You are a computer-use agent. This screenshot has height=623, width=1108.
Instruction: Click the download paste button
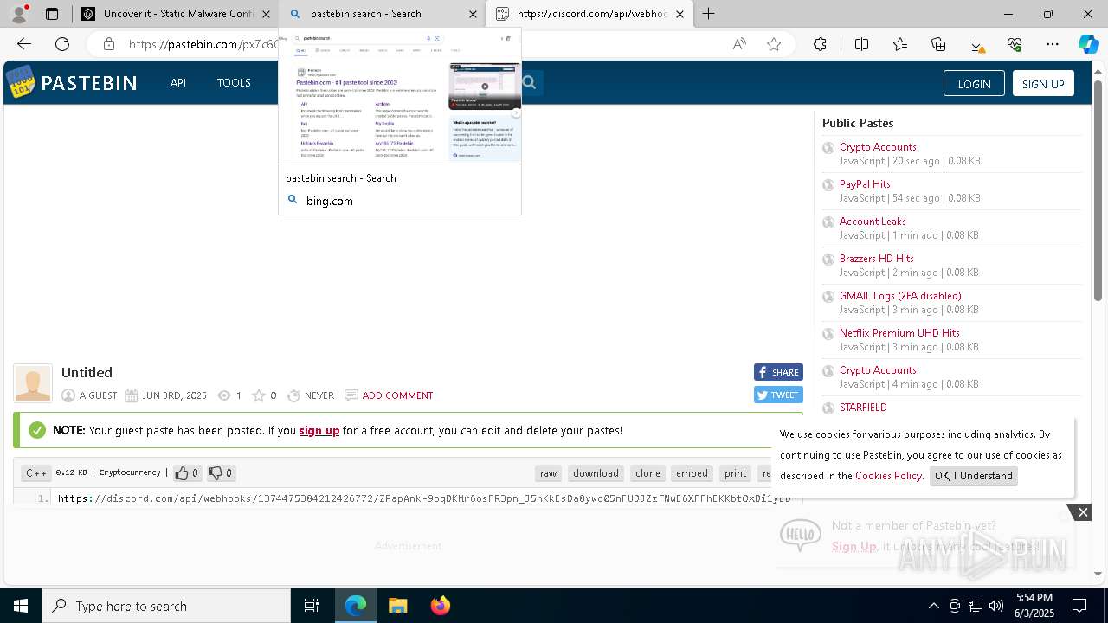click(596, 473)
